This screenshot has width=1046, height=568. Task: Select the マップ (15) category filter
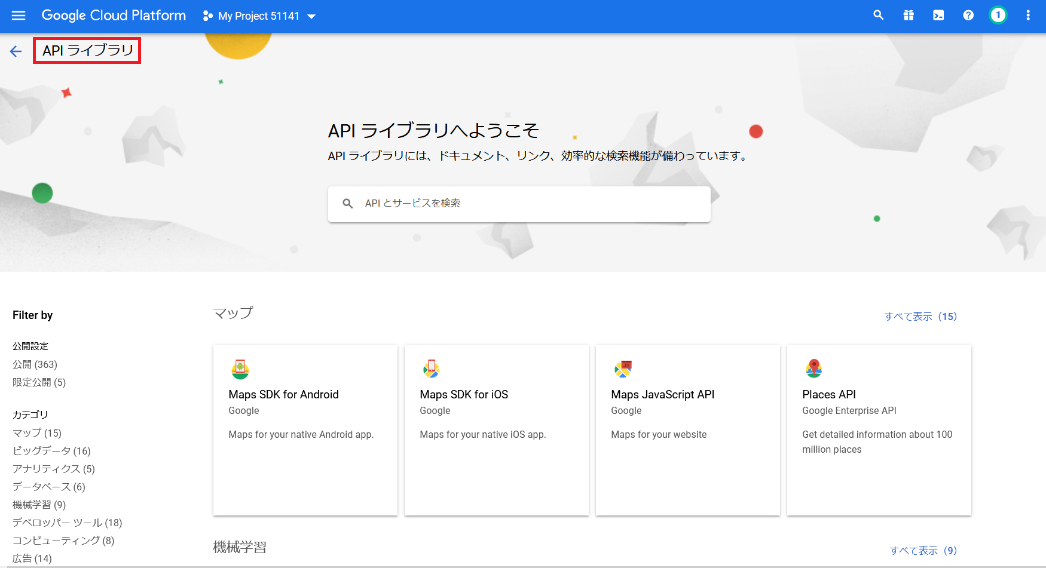(x=37, y=433)
